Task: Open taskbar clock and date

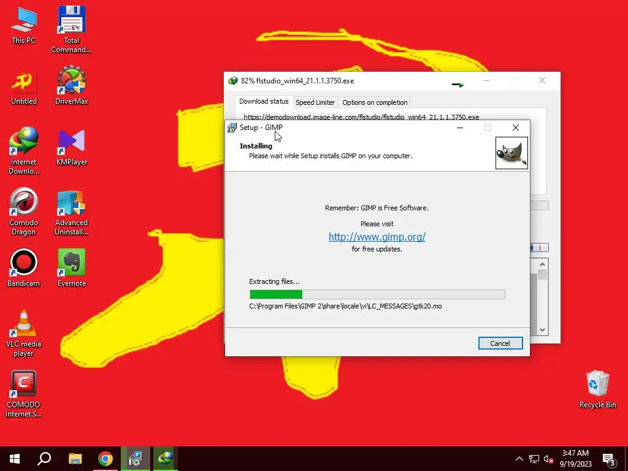Action: 575,459
